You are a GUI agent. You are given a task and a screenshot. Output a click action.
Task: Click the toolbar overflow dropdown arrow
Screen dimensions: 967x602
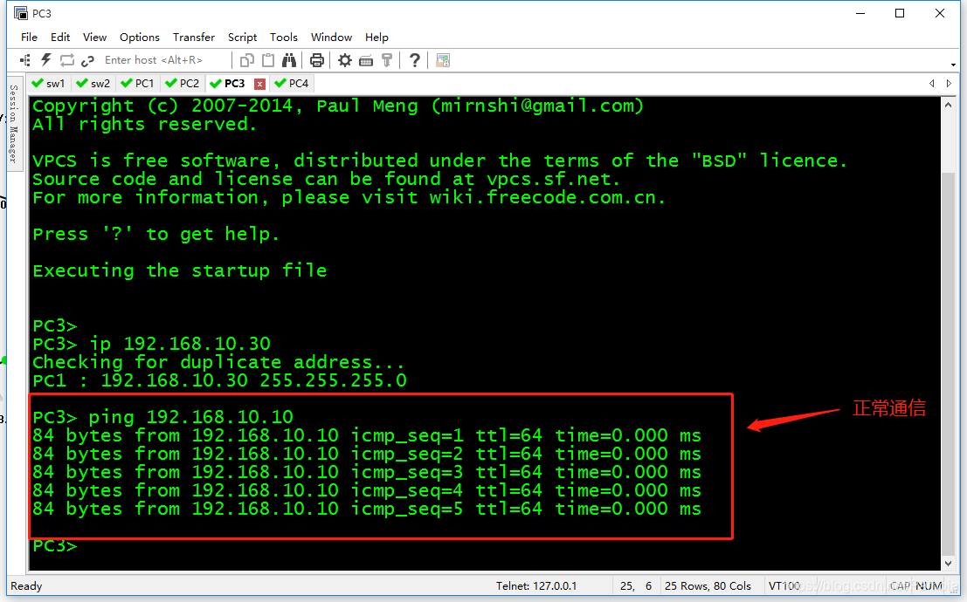pyautogui.click(x=953, y=64)
